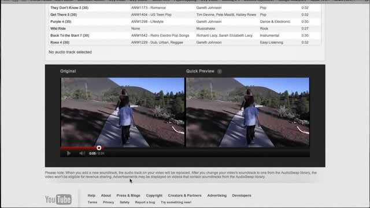
Task: Open the YouTube logo home link
Action: 58,199
